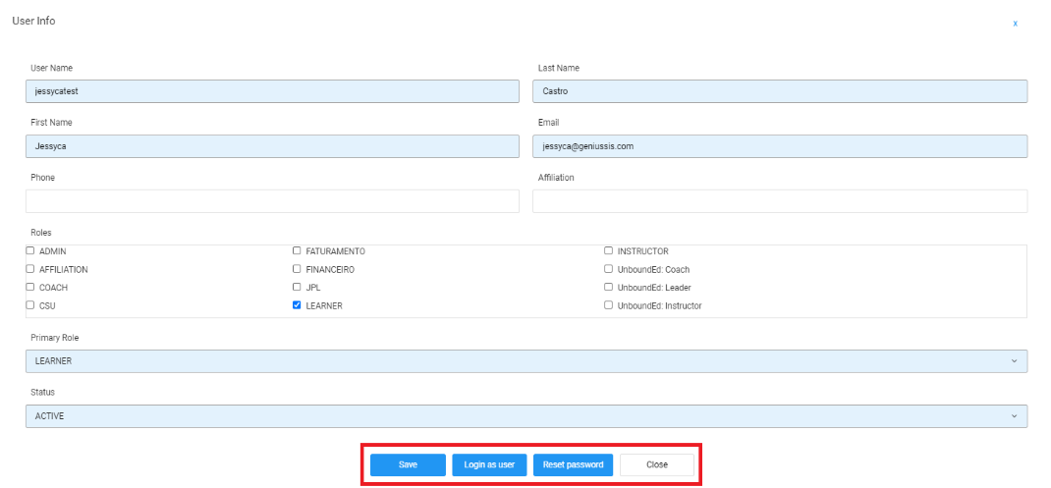Check the FATURAMENTO role checkbox
The image size is (1051, 488).
(x=297, y=251)
